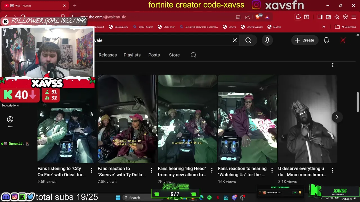The image size is (360, 202).
Task: Open Windows Start menu
Action: click(118, 198)
